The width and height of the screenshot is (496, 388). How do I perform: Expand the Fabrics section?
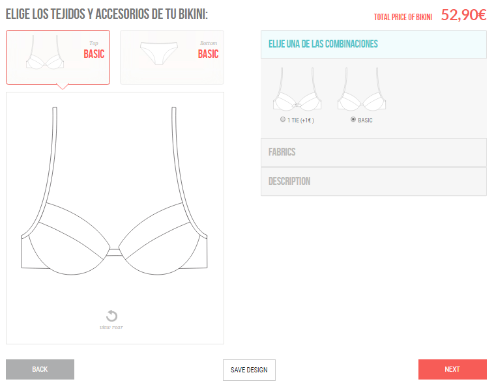click(x=373, y=152)
